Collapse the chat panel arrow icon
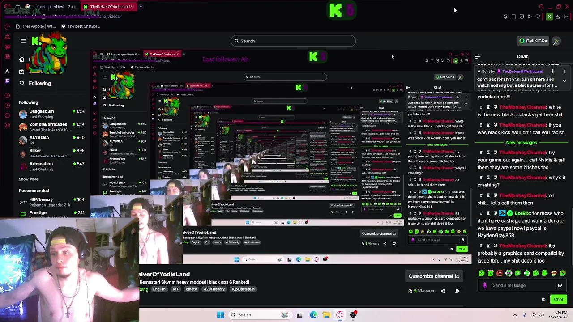 click(x=477, y=56)
